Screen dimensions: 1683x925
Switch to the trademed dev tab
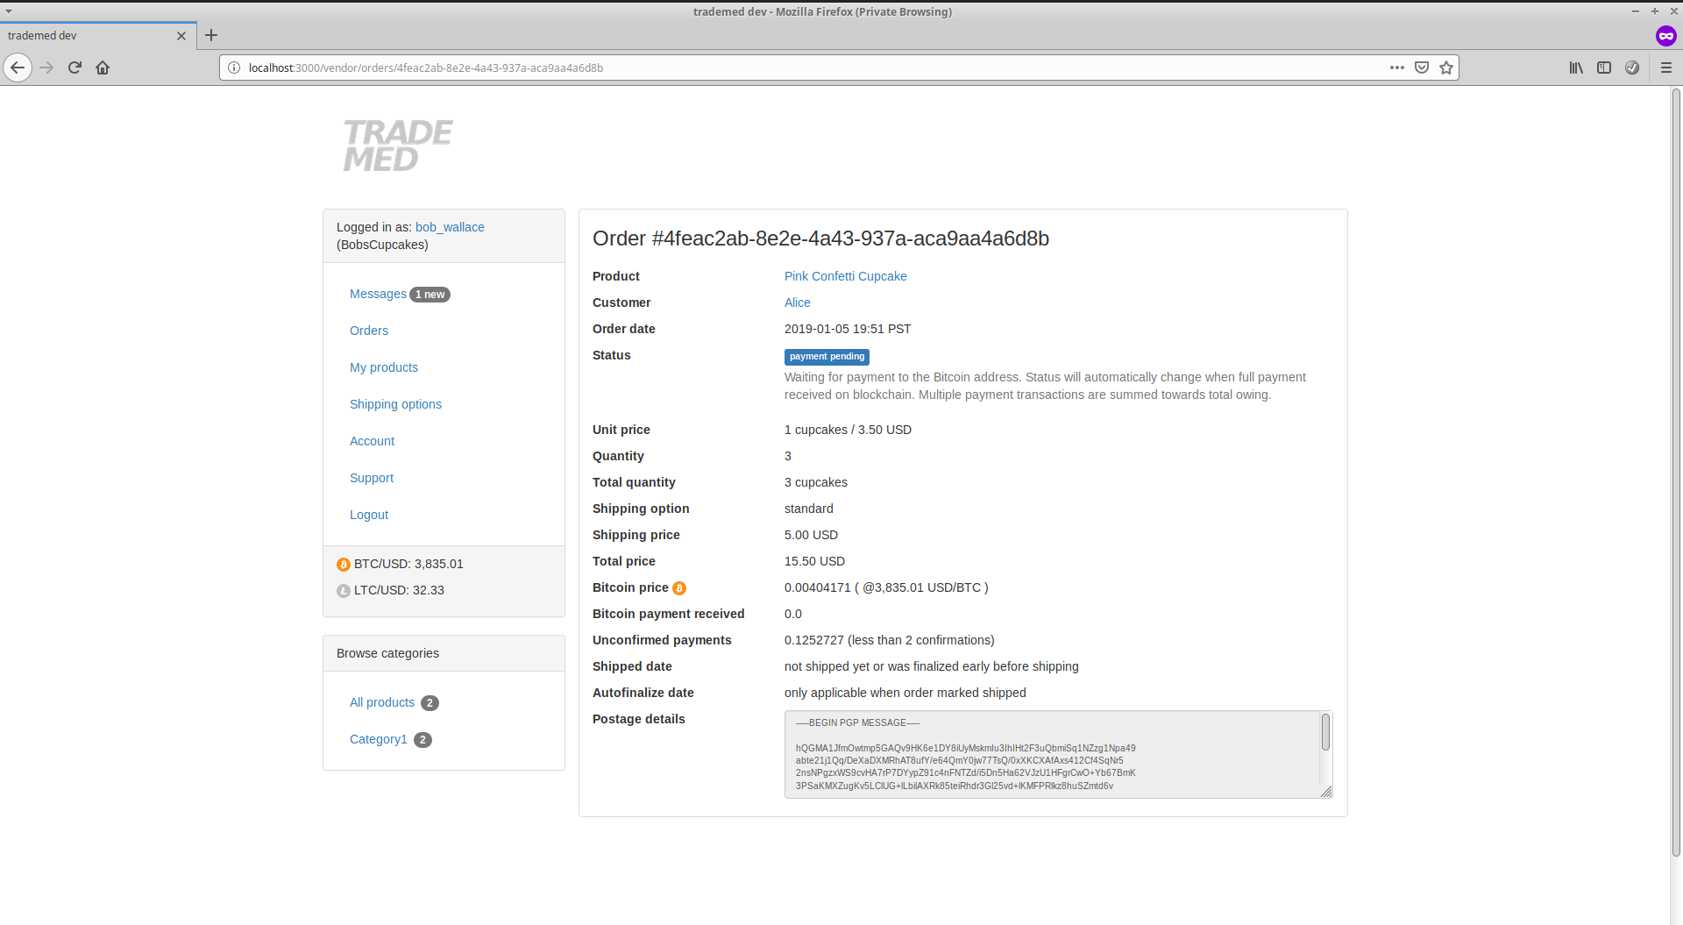click(88, 36)
